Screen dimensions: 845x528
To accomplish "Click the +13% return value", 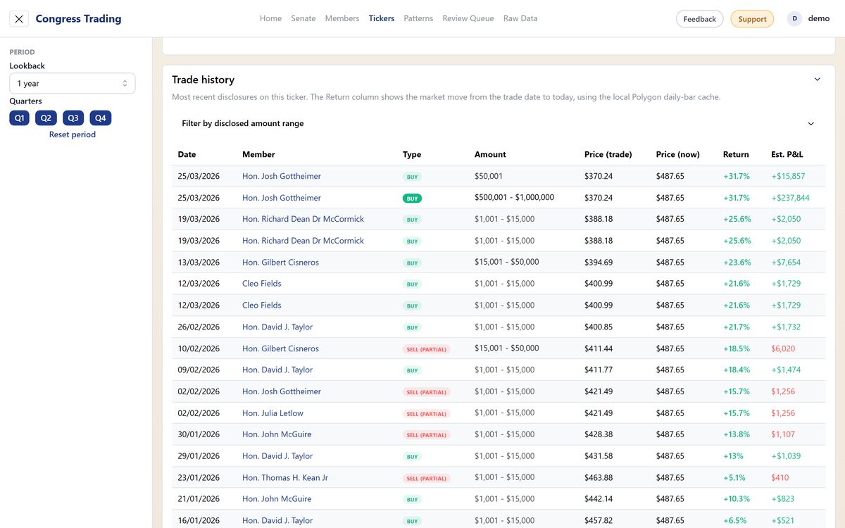I will pos(733,455).
